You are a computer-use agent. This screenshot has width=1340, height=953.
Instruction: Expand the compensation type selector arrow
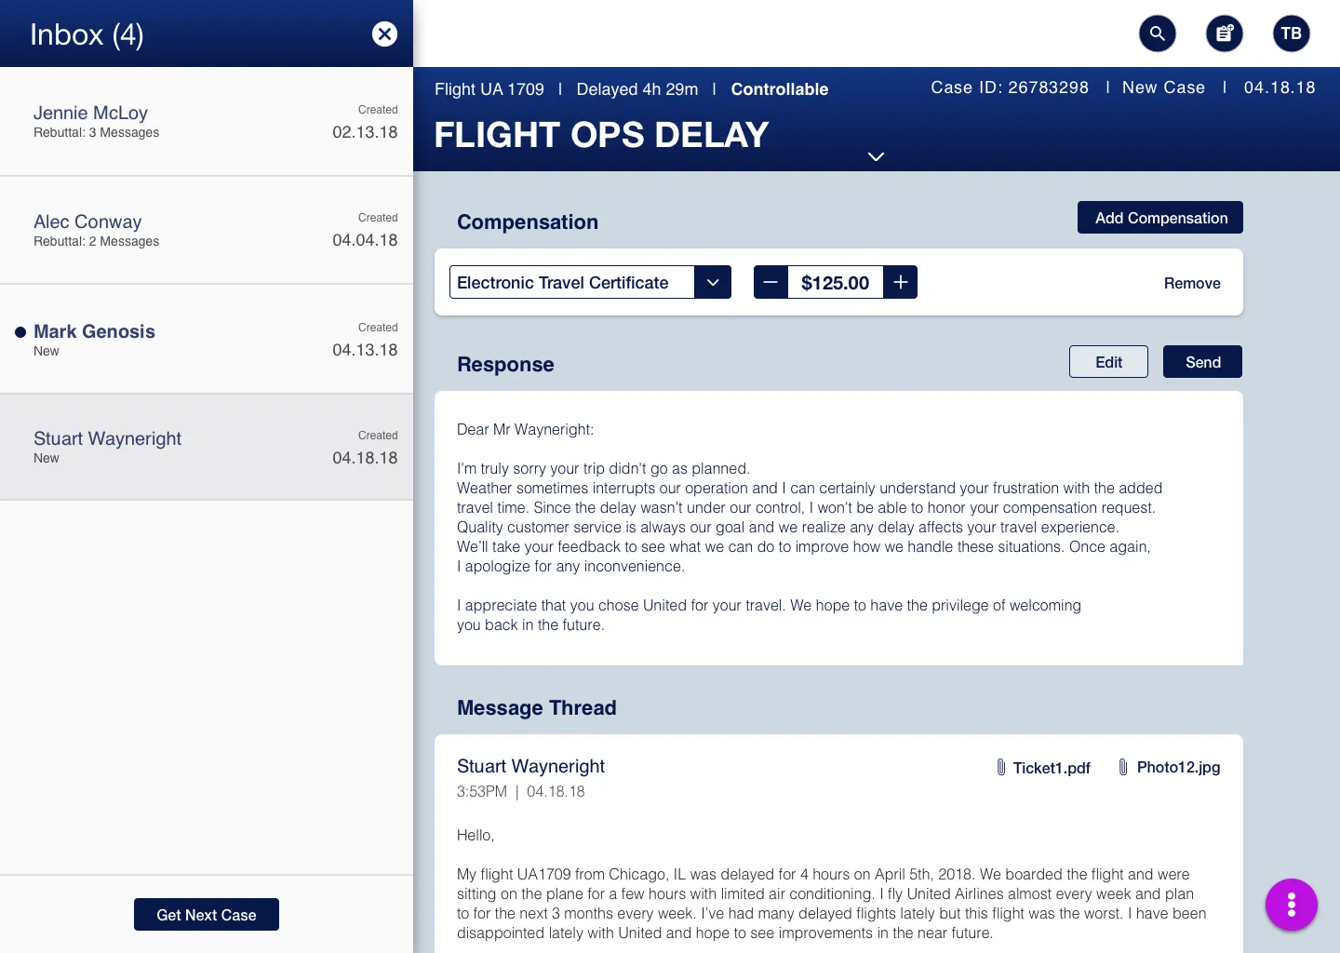pos(713,282)
